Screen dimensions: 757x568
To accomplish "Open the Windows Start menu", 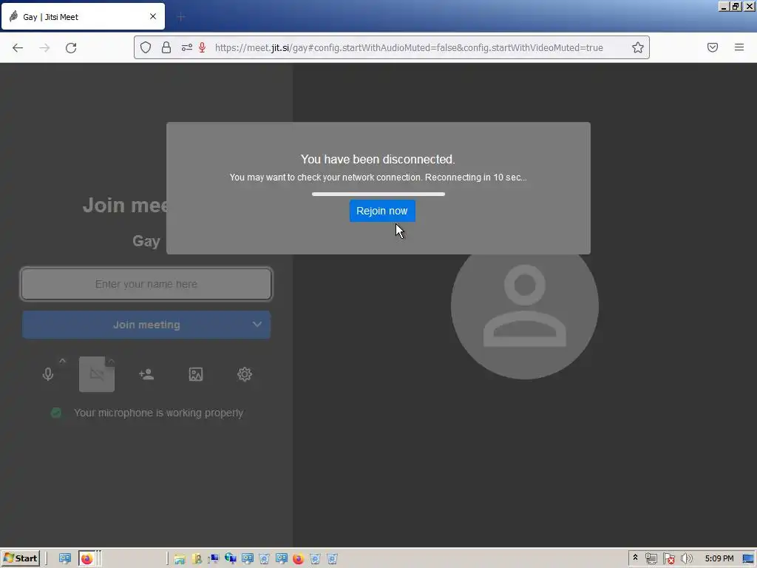I will [20, 558].
